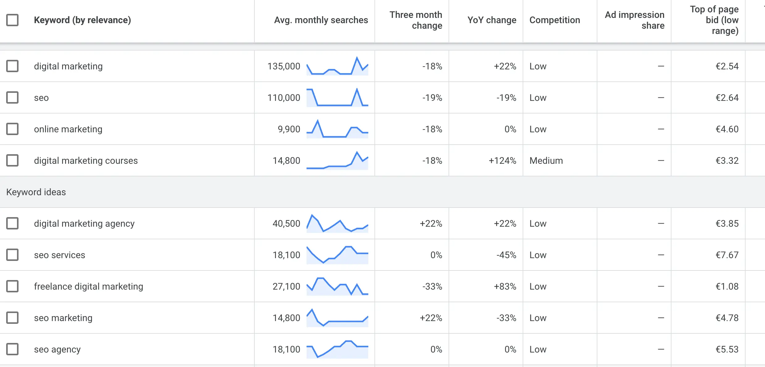Open the digital marketing trend sparkline
Viewport: 765px width, 367px height.
point(337,66)
